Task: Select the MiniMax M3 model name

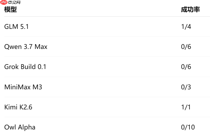Action: click(x=23, y=87)
